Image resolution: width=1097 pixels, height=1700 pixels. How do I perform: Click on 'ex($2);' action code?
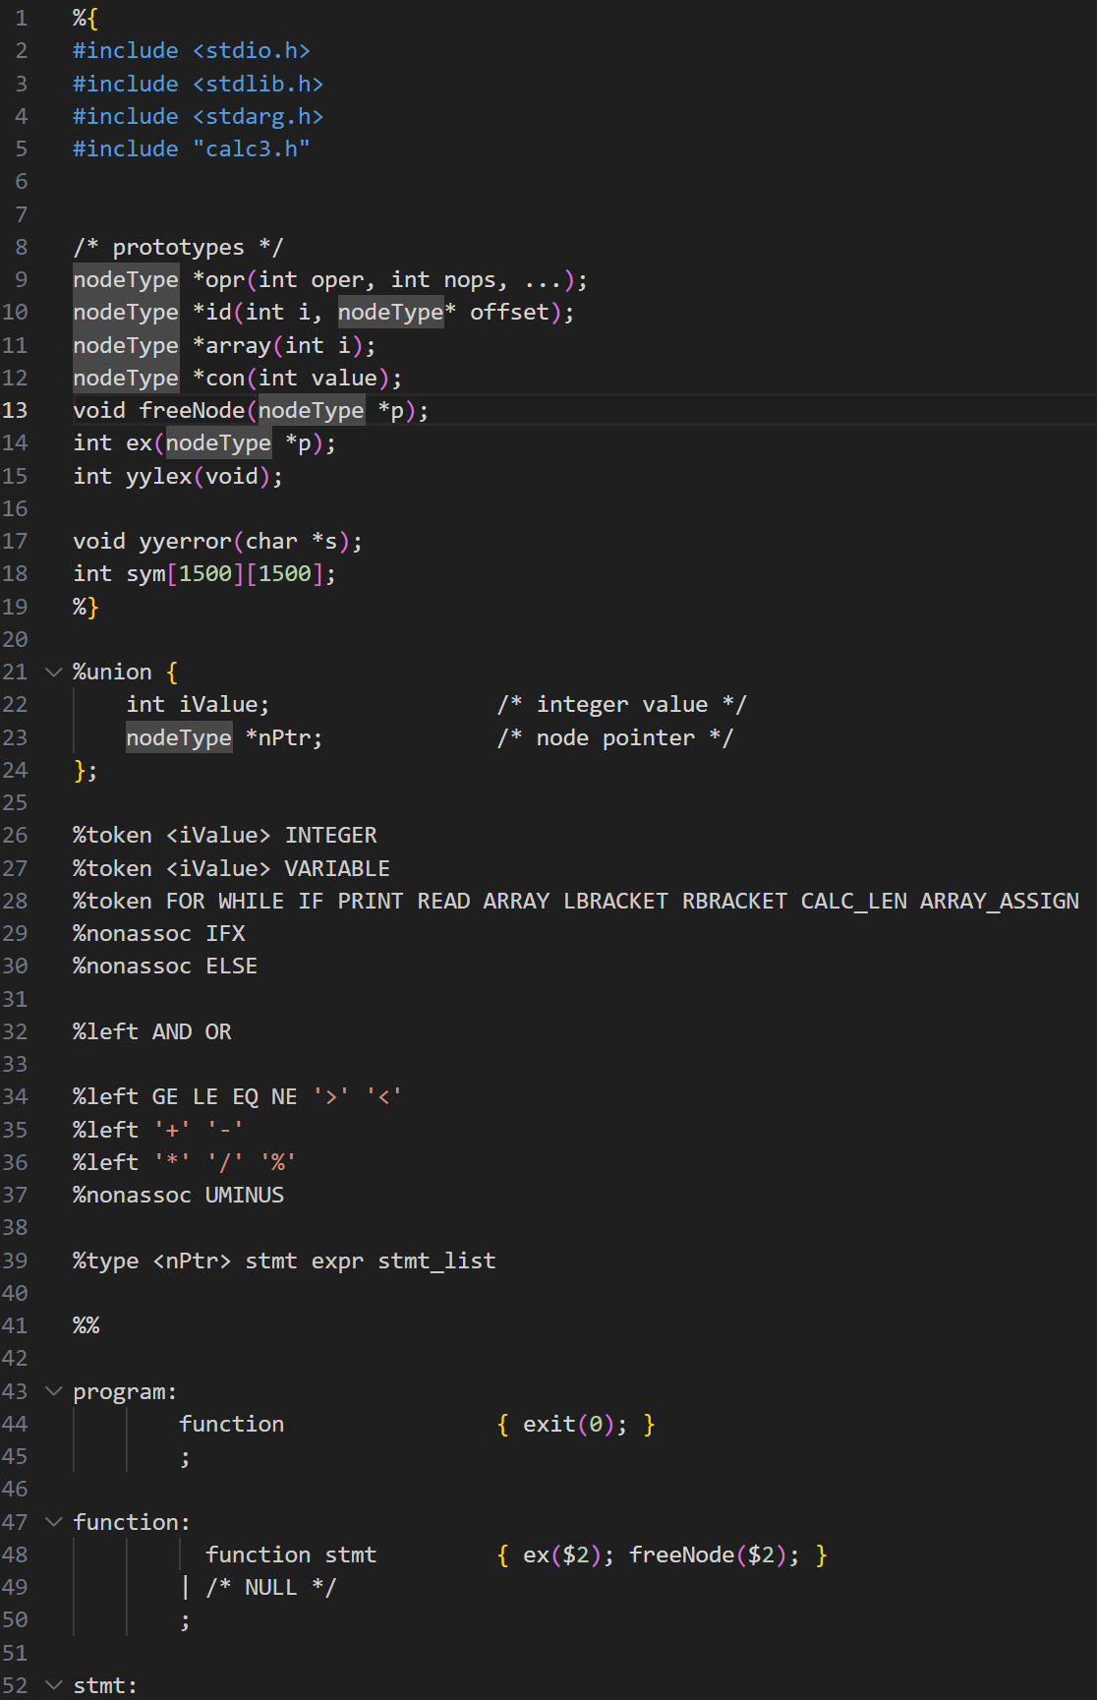click(x=568, y=1554)
